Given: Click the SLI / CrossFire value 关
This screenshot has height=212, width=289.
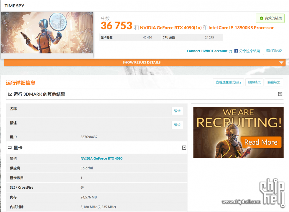Looking at the screenshot, I should (82, 187).
